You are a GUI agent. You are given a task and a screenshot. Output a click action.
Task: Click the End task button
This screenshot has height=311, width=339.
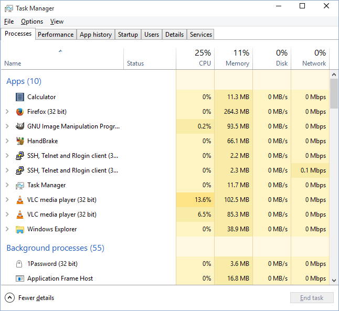pyautogui.click(x=312, y=298)
